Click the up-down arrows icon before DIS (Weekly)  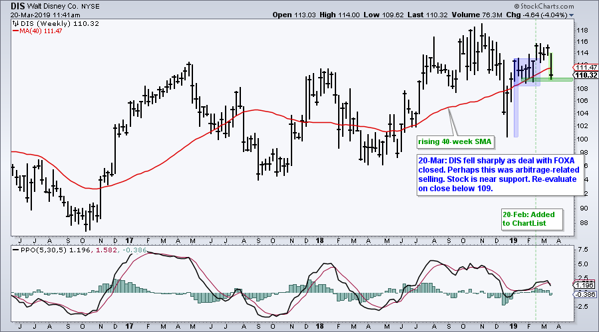pyautogui.click(x=16, y=24)
